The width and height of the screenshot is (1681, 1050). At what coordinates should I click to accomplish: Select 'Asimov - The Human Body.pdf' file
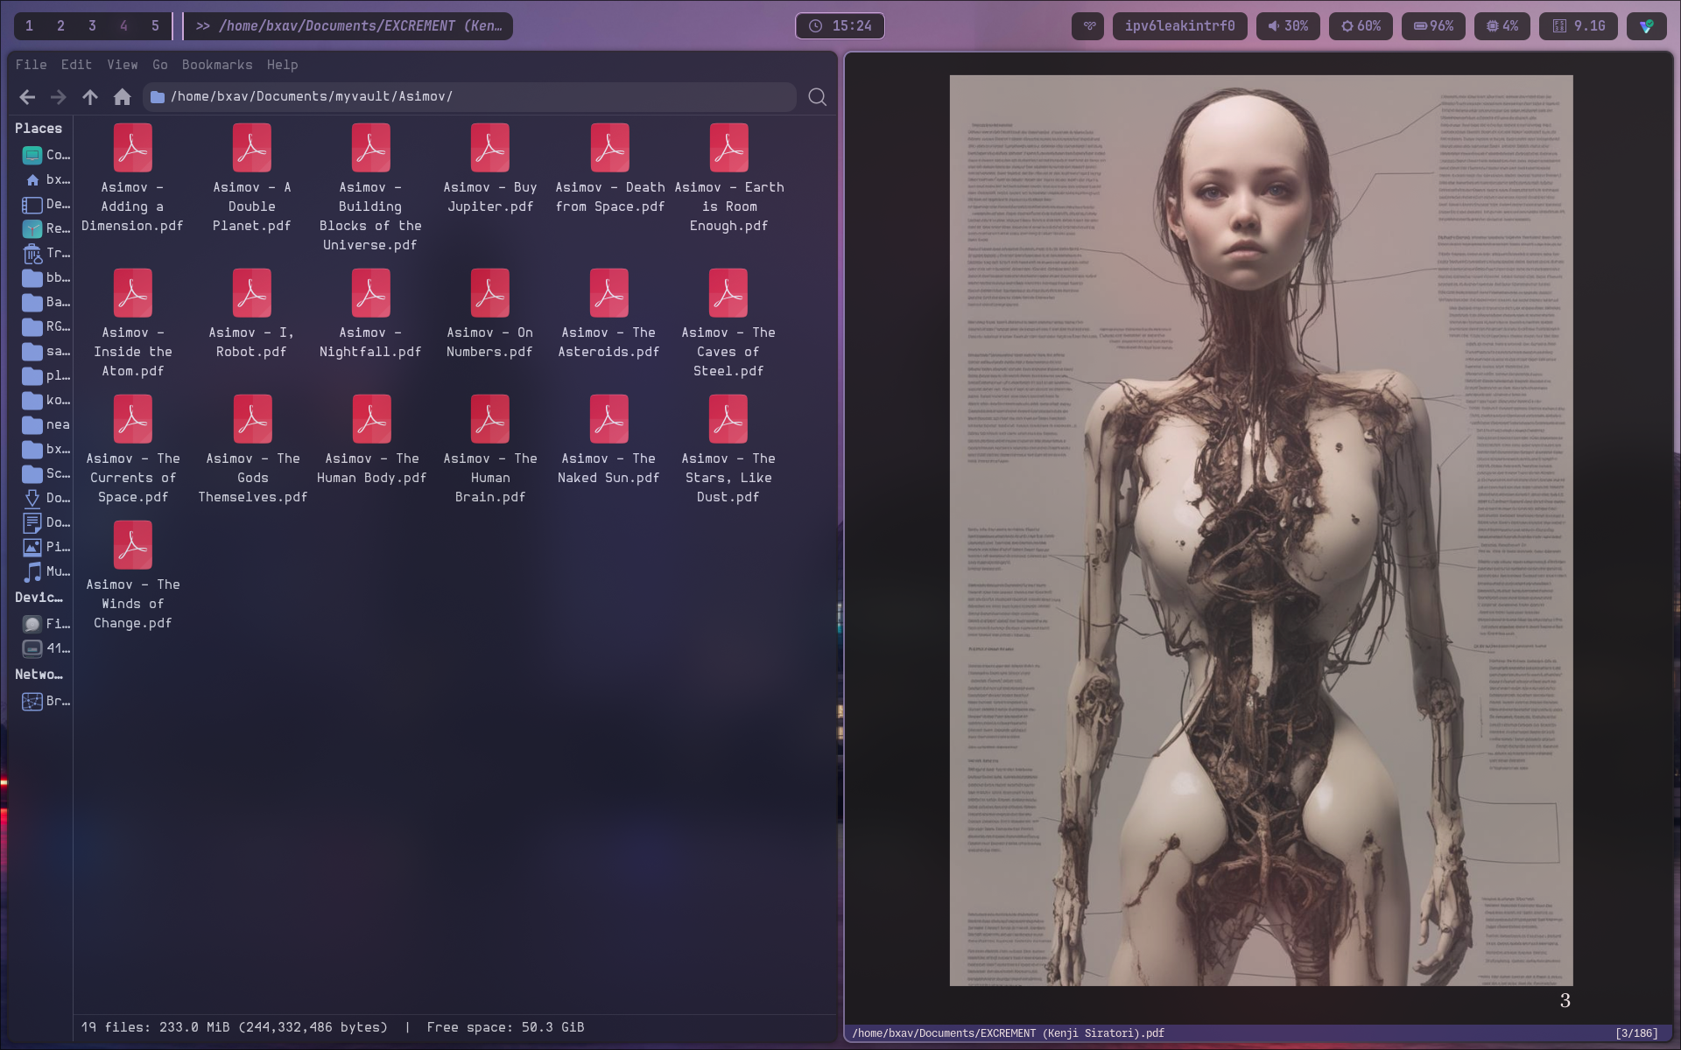pos(372,439)
